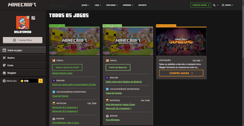Open the APRENDA dropdown menu

pos(128,5)
